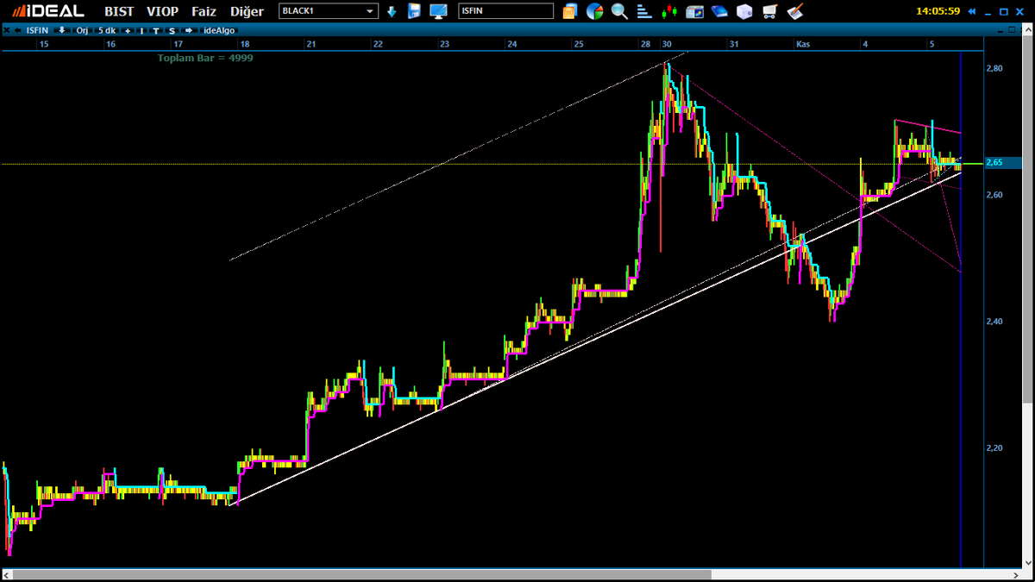Click the right arrow on chart toolbar

[189, 30]
